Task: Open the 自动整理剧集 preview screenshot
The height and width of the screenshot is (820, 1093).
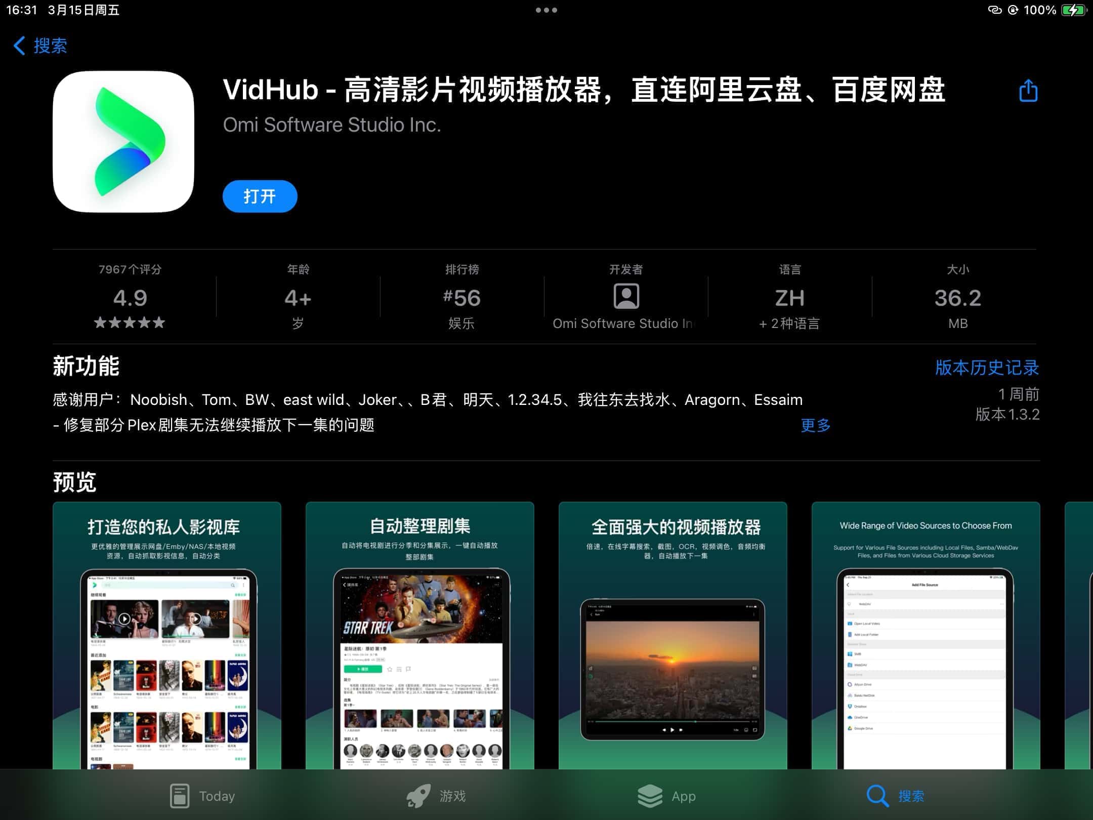Action: coord(420,635)
